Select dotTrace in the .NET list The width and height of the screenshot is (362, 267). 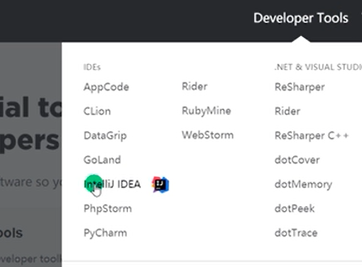(x=296, y=233)
